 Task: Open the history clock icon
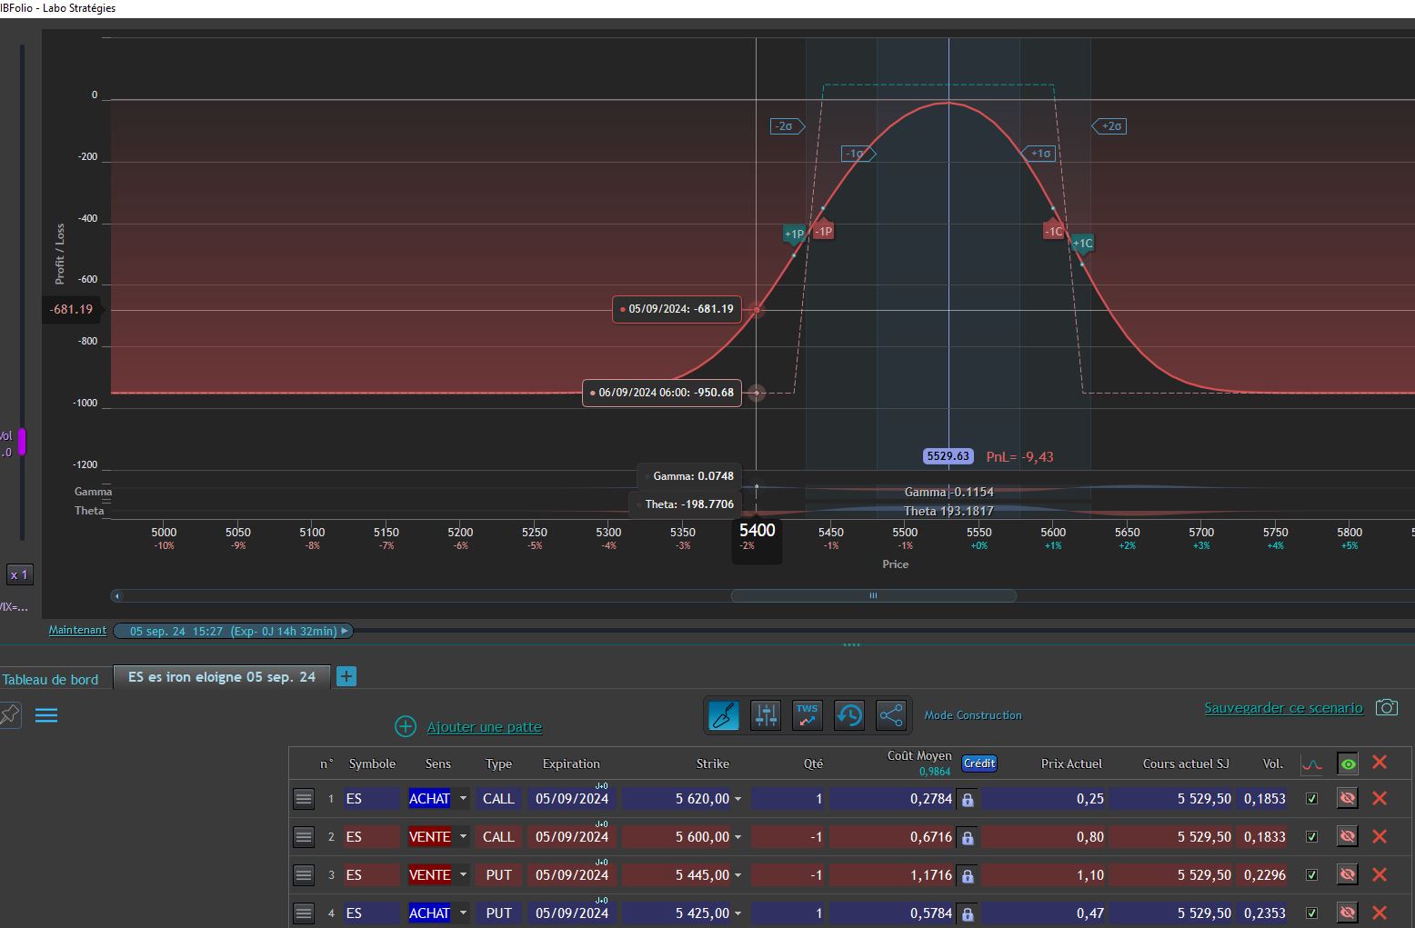tap(849, 715)
